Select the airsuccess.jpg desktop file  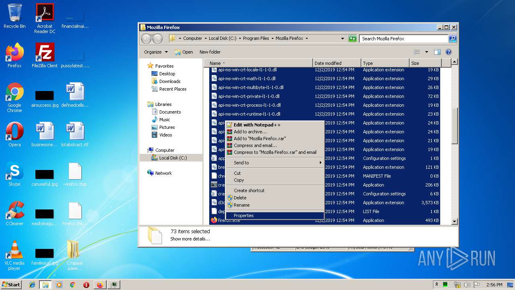pyautogui.click(x=45, y=97)
